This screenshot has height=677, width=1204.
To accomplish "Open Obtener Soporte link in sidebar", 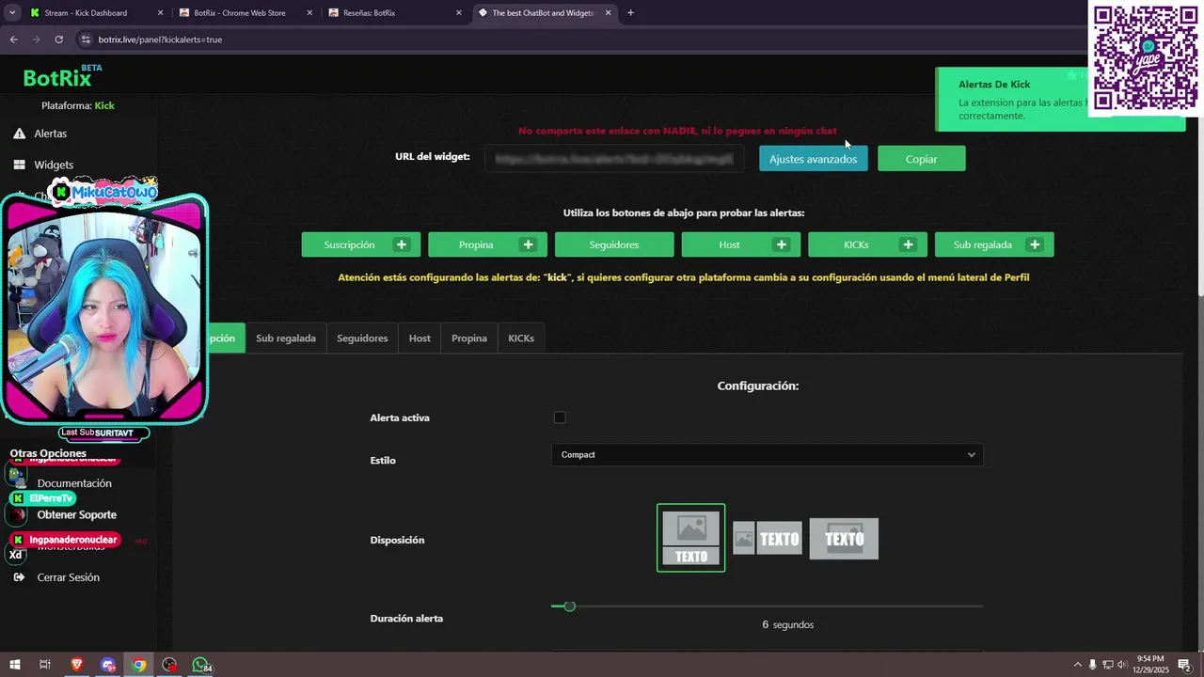I will pyautogui.click(x=77, y=515).
